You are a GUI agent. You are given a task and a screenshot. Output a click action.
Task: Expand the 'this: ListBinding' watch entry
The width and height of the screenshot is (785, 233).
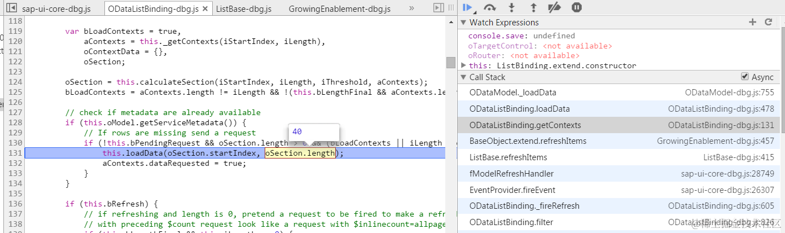[464, 65]
